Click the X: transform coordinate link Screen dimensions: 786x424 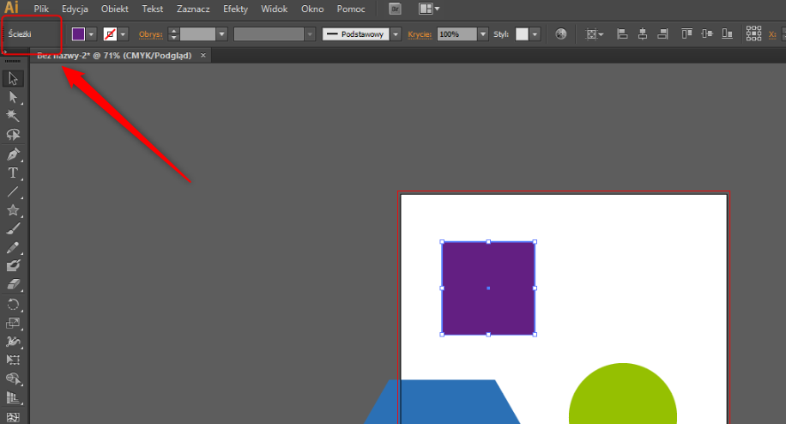tap(772, 34)
